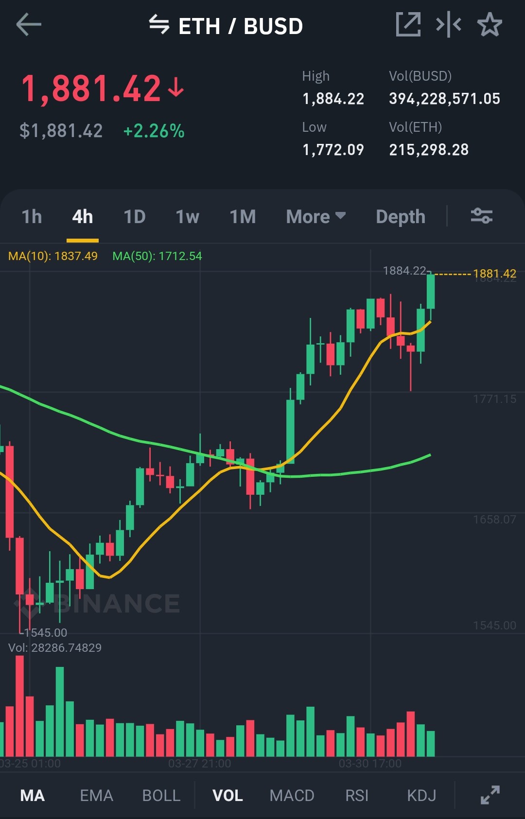This screenshot has height=819, width=525.
Task: Expand chart to fullscreen
Action: click(490, 795)
